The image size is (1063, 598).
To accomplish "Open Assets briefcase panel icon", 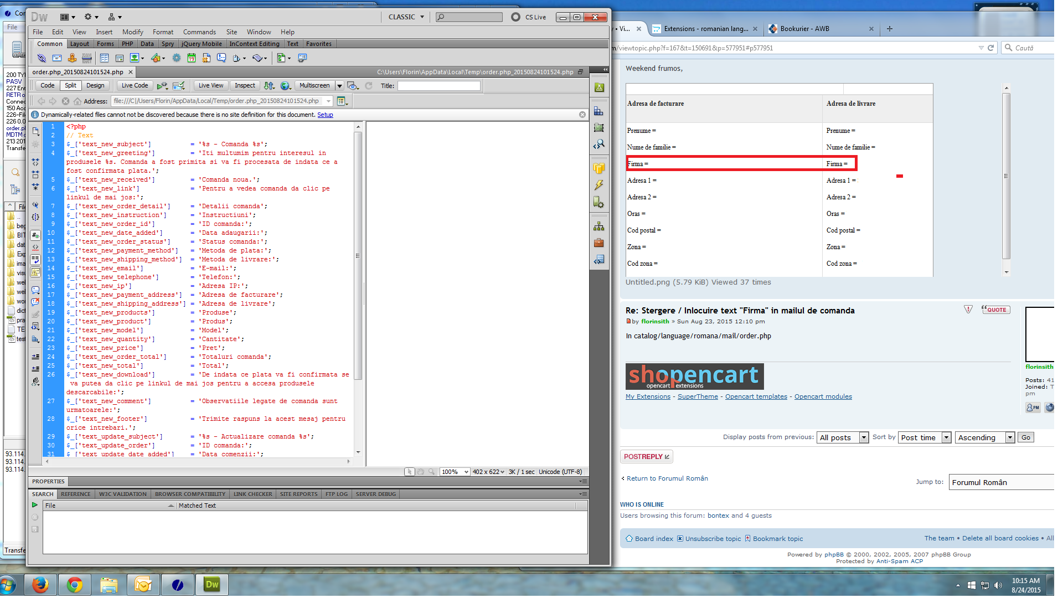I will tap(599, 243).
